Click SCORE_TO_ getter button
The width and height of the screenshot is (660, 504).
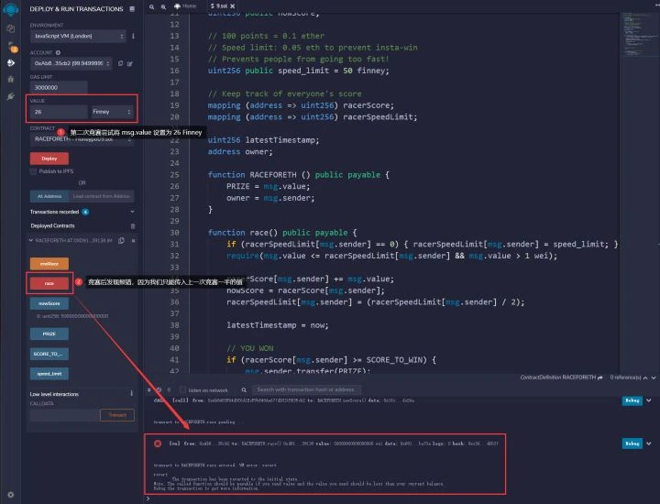[49, 354]
